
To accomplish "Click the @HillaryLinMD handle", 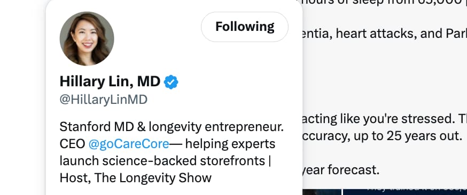I will tap(103, 100).
